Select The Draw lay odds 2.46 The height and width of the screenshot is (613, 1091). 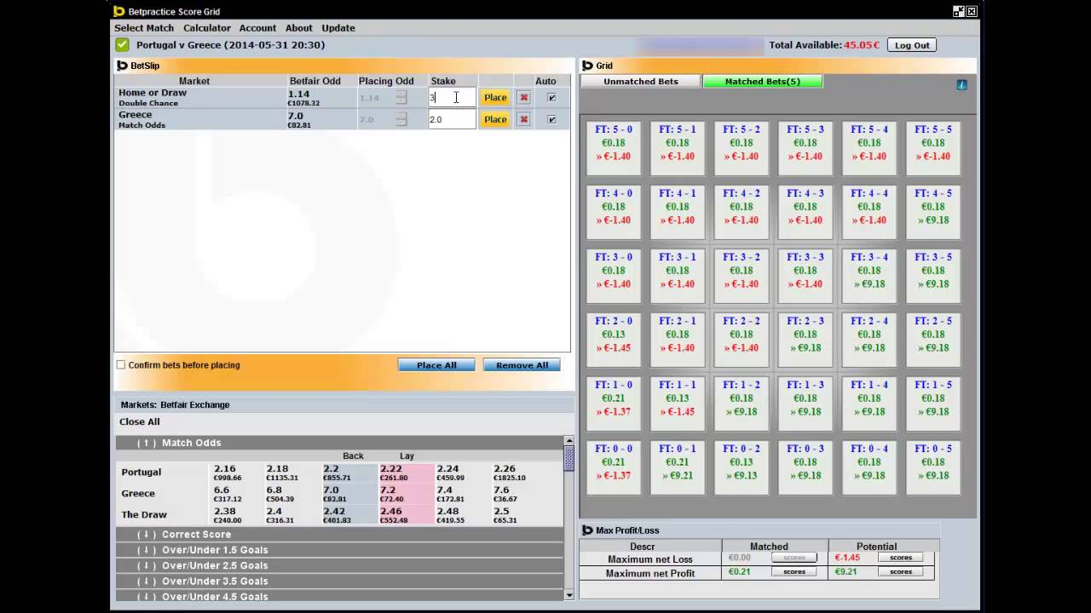click(x=406, y=515)
